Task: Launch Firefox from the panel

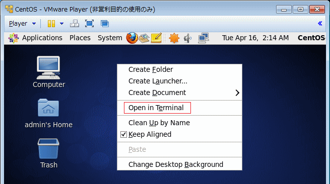Action: click(x=131, y=38)
